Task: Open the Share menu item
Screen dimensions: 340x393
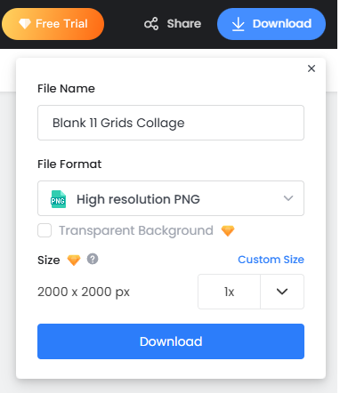Action: 173,24
